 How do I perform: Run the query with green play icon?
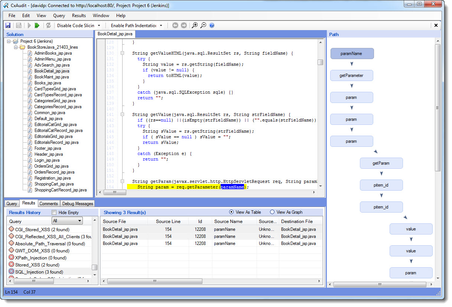point(37,26)
